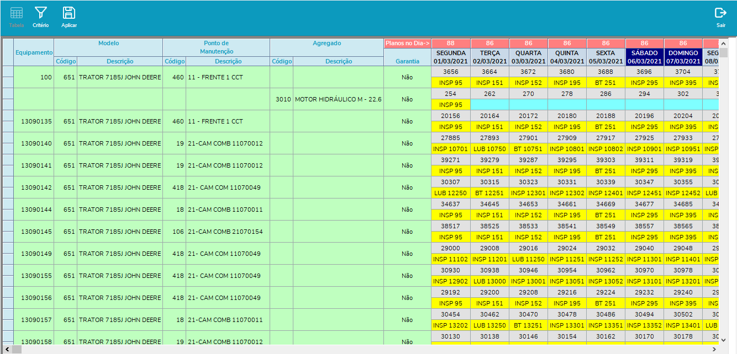737x354 pixels.
Task: Select the Equipamento column header
Action: pyautogui.click(x=34, y=52)
